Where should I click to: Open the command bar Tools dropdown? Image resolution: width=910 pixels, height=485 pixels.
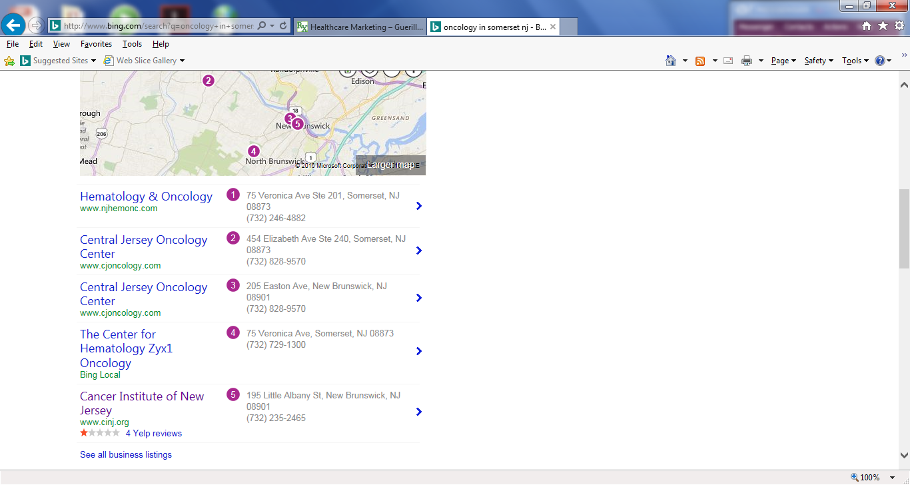[855, 61]
